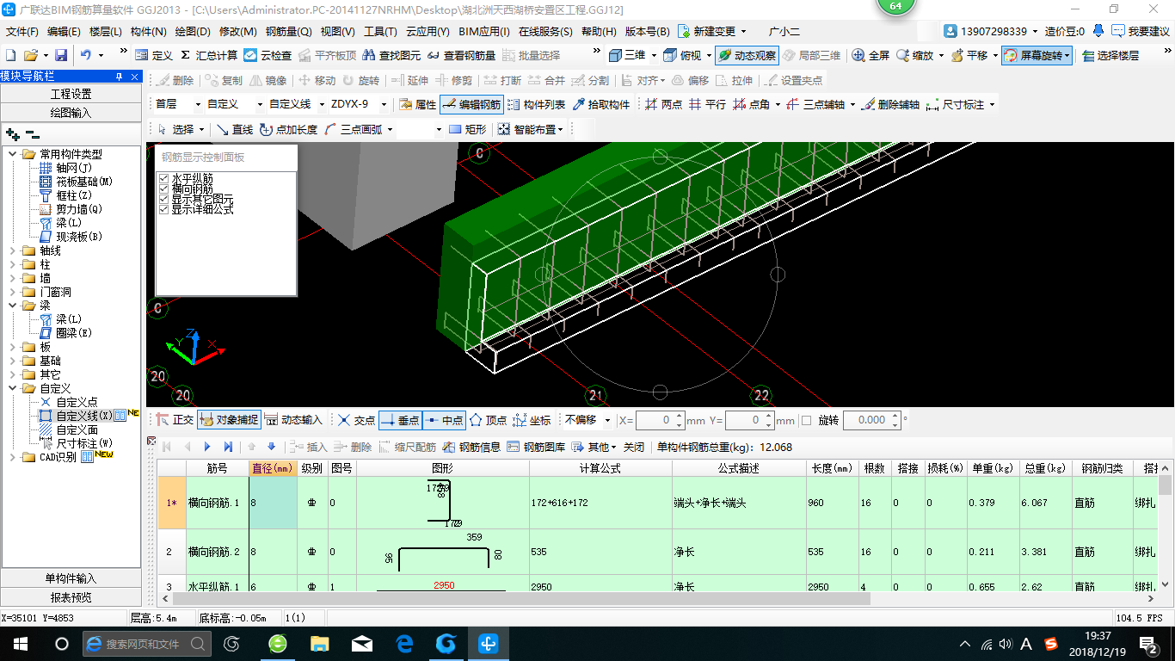Toggle 中点 midpoint snap

tap(442, 420)
